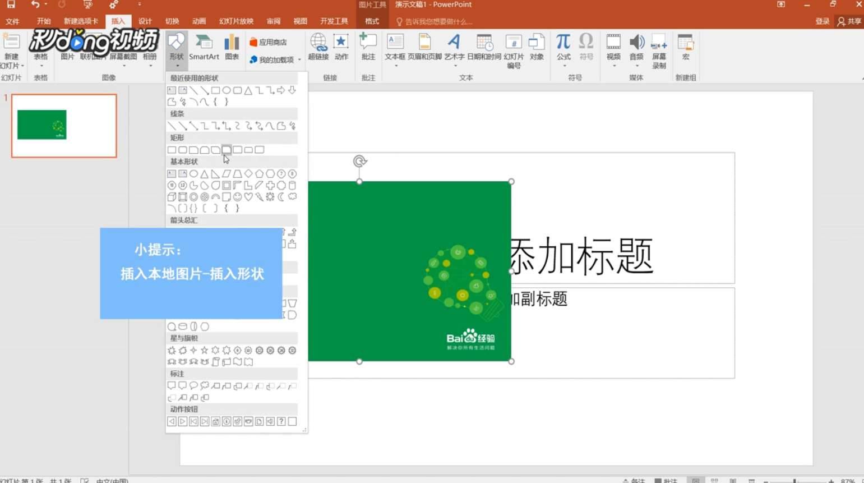
Task: Open the App Store add-ins
Action: pyautogui.click(x=269, y=42)
